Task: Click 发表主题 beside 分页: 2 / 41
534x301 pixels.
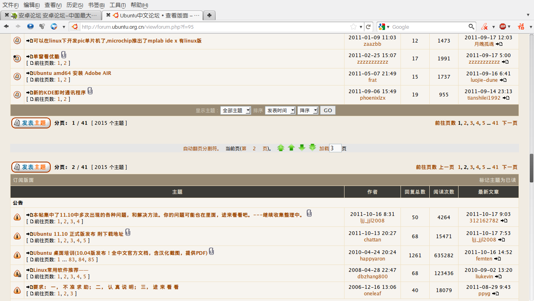Action: pos(31,167)
